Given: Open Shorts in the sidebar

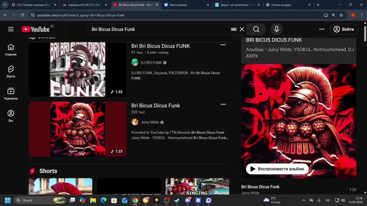Looking at the screenshot, I should click(x=11, y=72).
